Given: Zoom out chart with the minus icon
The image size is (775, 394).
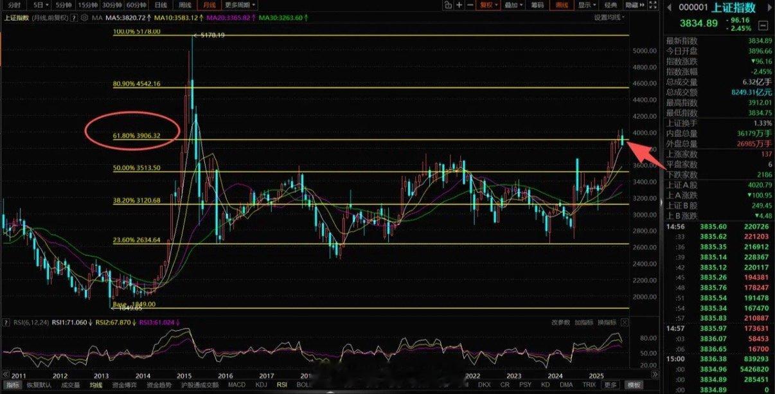Looking at the screenshot, I should tap(470, 4).
